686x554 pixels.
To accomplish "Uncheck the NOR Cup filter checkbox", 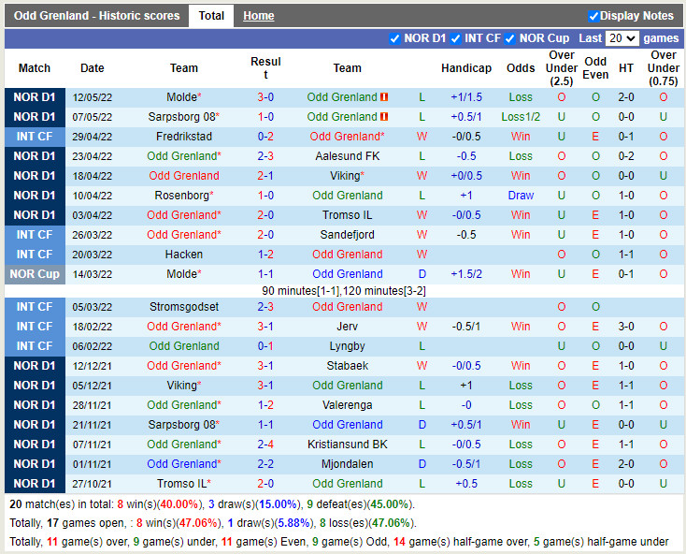I will pos(510,38).
